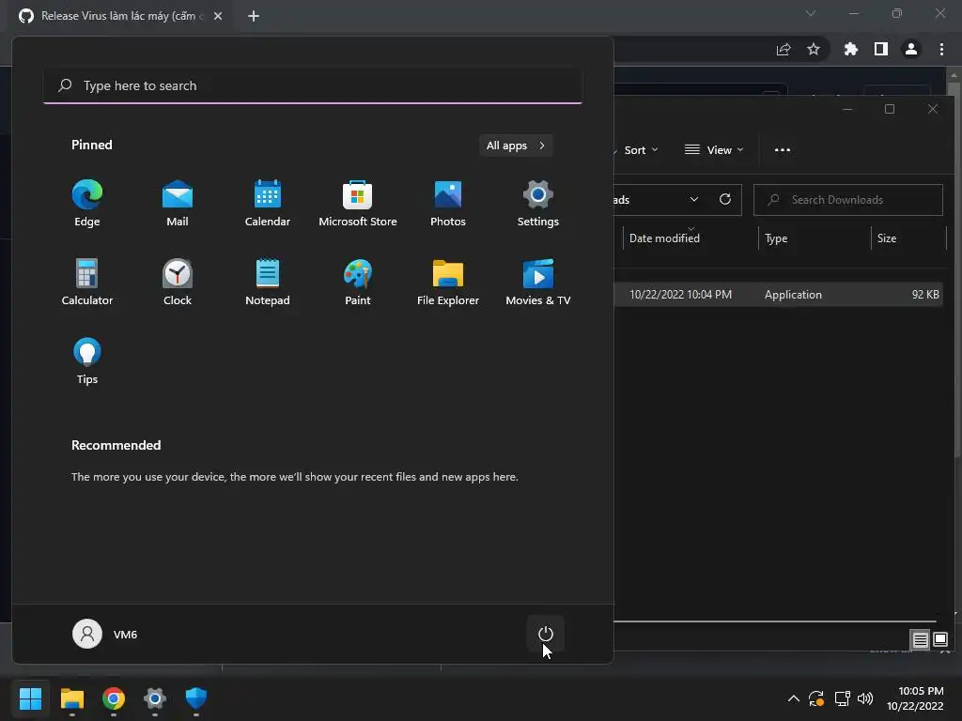Toggle Chrome side panel
The image size is (962, 721).
point(881,49)
